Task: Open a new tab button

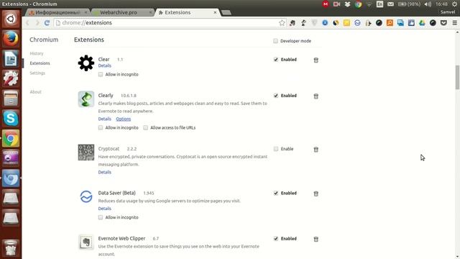Action: tap(226, 13)
